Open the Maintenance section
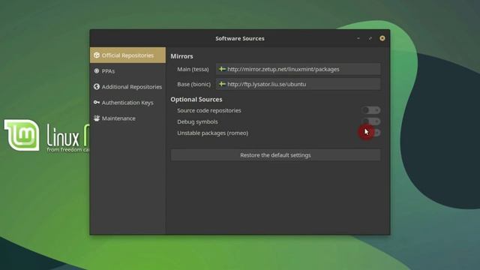 (x=127, y=118)
